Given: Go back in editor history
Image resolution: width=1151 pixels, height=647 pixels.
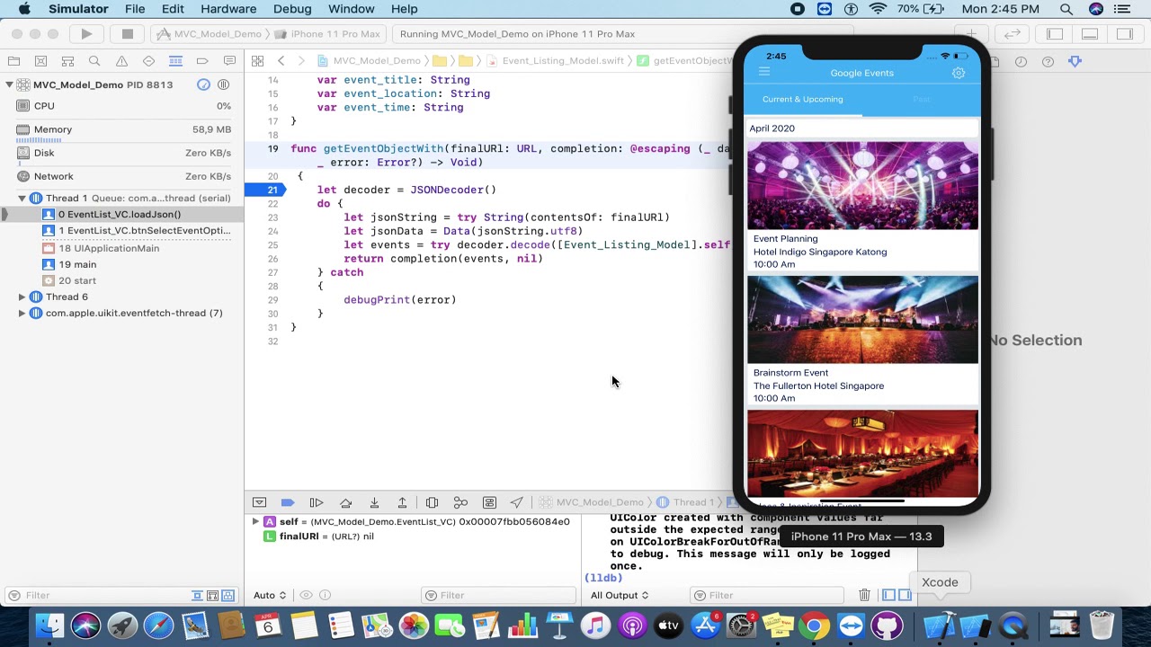Looking at the screenshot, I should click(281, 61).
